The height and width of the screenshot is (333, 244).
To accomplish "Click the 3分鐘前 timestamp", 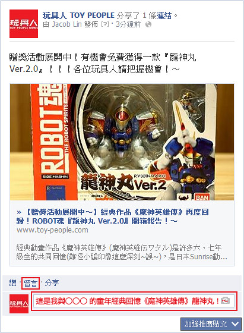I will [128, 24].
